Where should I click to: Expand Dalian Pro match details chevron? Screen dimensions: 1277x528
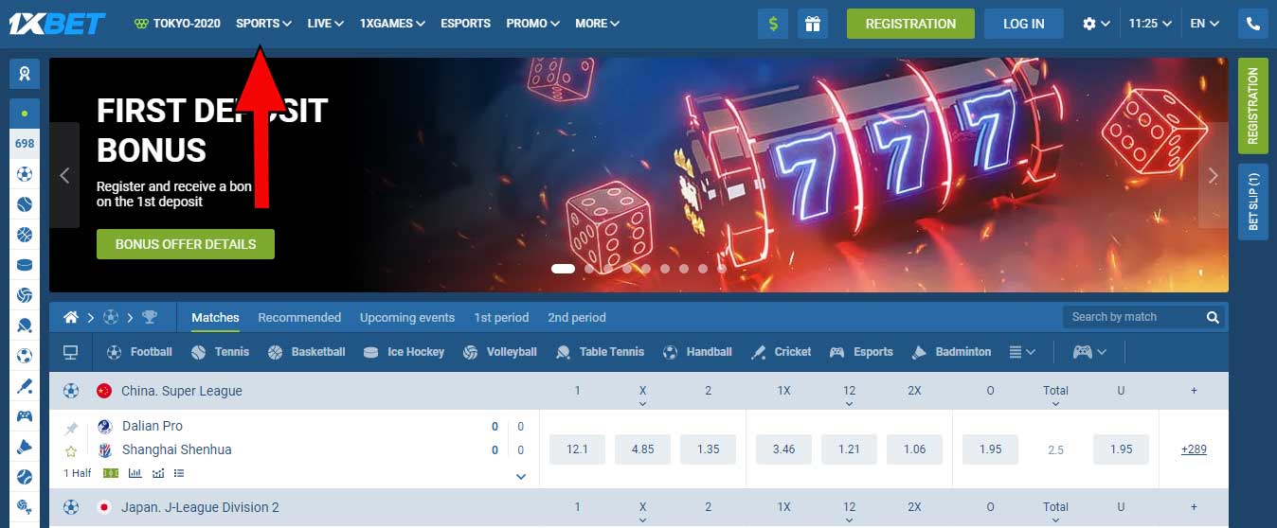coord(520,476)
